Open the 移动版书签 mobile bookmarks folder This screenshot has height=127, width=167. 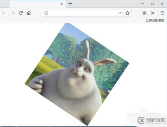(x=155, y=20)
